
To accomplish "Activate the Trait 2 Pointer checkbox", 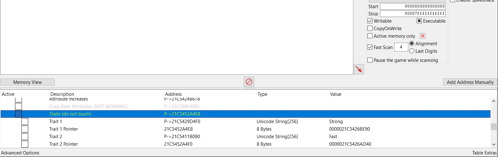I will (x=25, y=144).
